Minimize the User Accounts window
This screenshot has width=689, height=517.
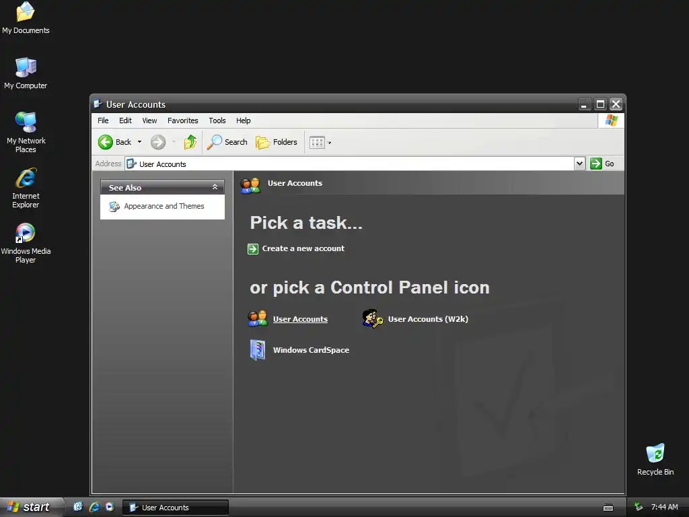click(x=584, y=104)
